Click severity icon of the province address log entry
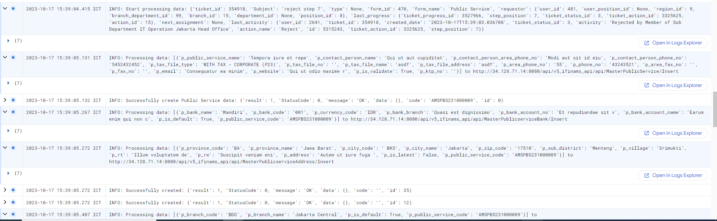 13,148
